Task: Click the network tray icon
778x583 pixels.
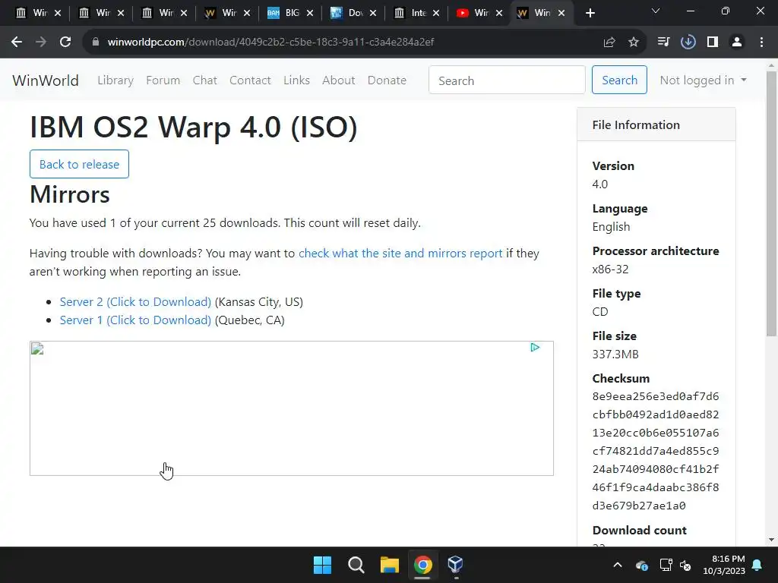Action: coord(666,565)
